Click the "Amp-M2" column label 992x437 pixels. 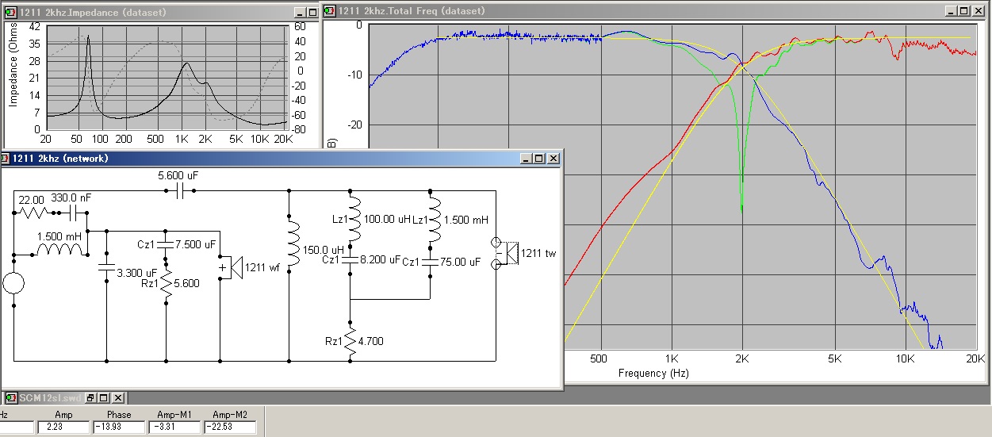[x=229, y=415]
